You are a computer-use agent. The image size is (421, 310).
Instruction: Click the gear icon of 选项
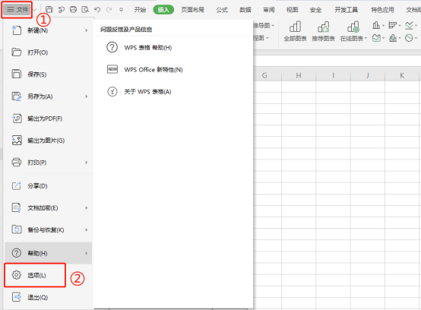tap(17, 275)
